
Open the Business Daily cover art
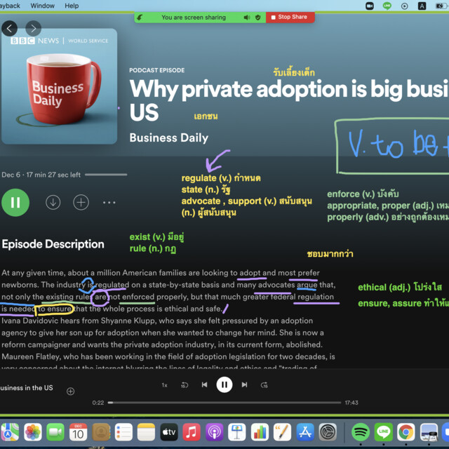tap(59, 86)
